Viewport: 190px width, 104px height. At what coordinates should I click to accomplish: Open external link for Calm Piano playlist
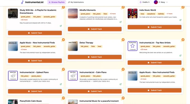click(x=121, y=84)
